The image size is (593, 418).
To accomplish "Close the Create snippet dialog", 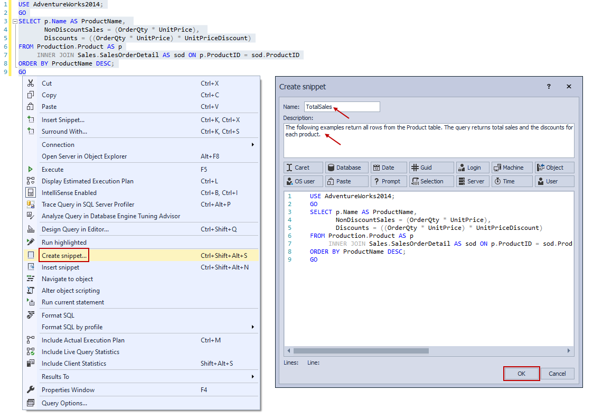I will tap(569, 87).
